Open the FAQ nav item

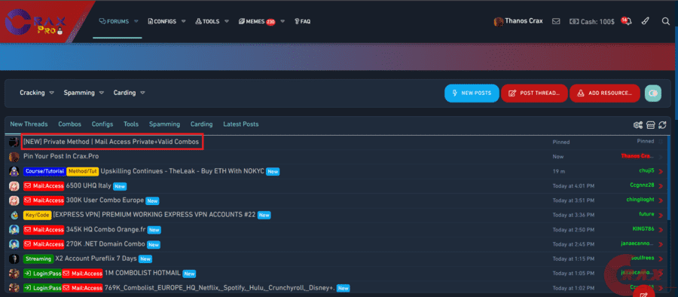coord(302,21)
